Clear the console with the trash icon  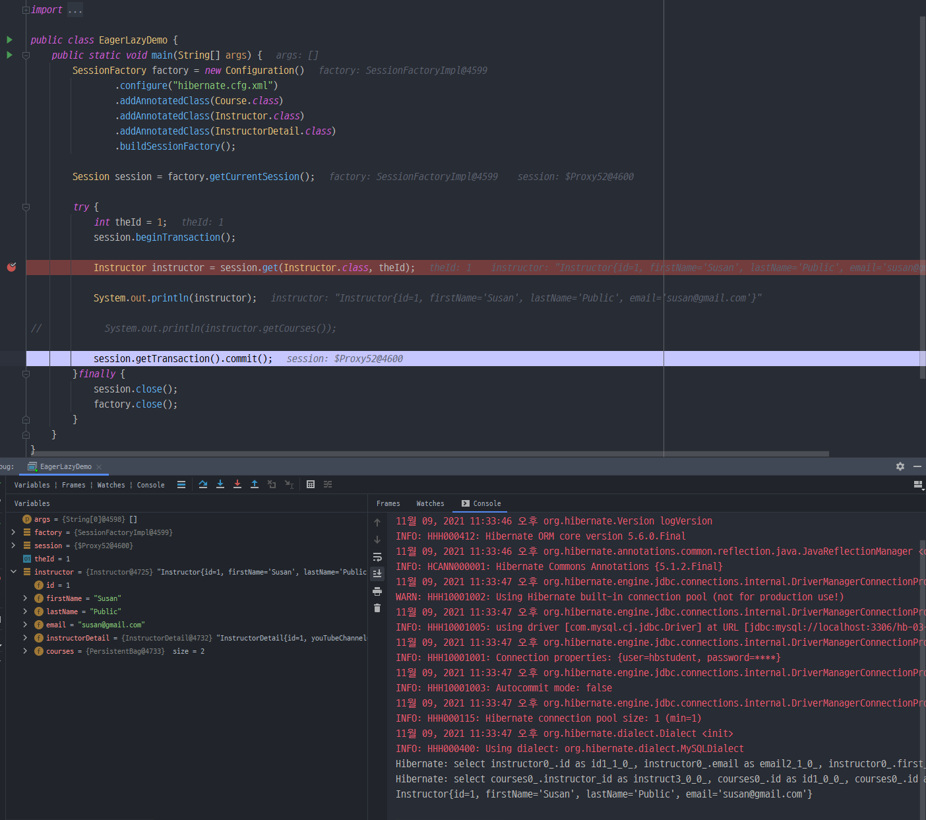pyautogui.click(x=377, y=608)
